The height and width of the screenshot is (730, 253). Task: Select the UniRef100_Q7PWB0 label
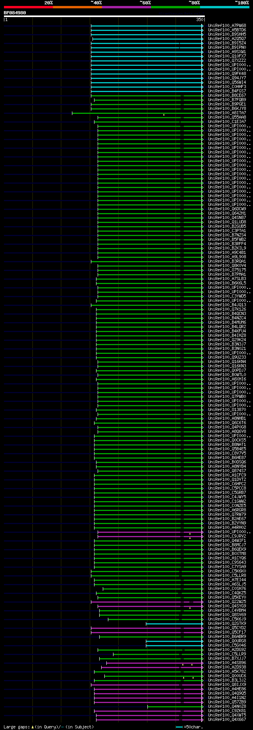pos(227,397)
